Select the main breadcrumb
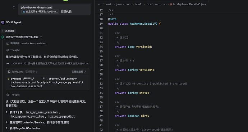Image resolution: width=248 pixels, height=132 pixels. (x=109, y=4)
